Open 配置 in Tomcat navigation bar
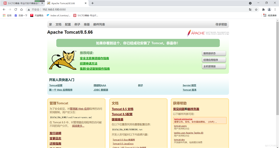This screenshot has width=279, height=148. [68, 24]
